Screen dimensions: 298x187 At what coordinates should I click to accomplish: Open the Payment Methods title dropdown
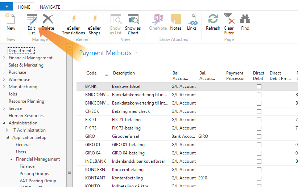(136, 52)
